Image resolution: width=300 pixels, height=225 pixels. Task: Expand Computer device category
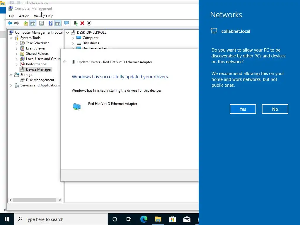(73, 38)
